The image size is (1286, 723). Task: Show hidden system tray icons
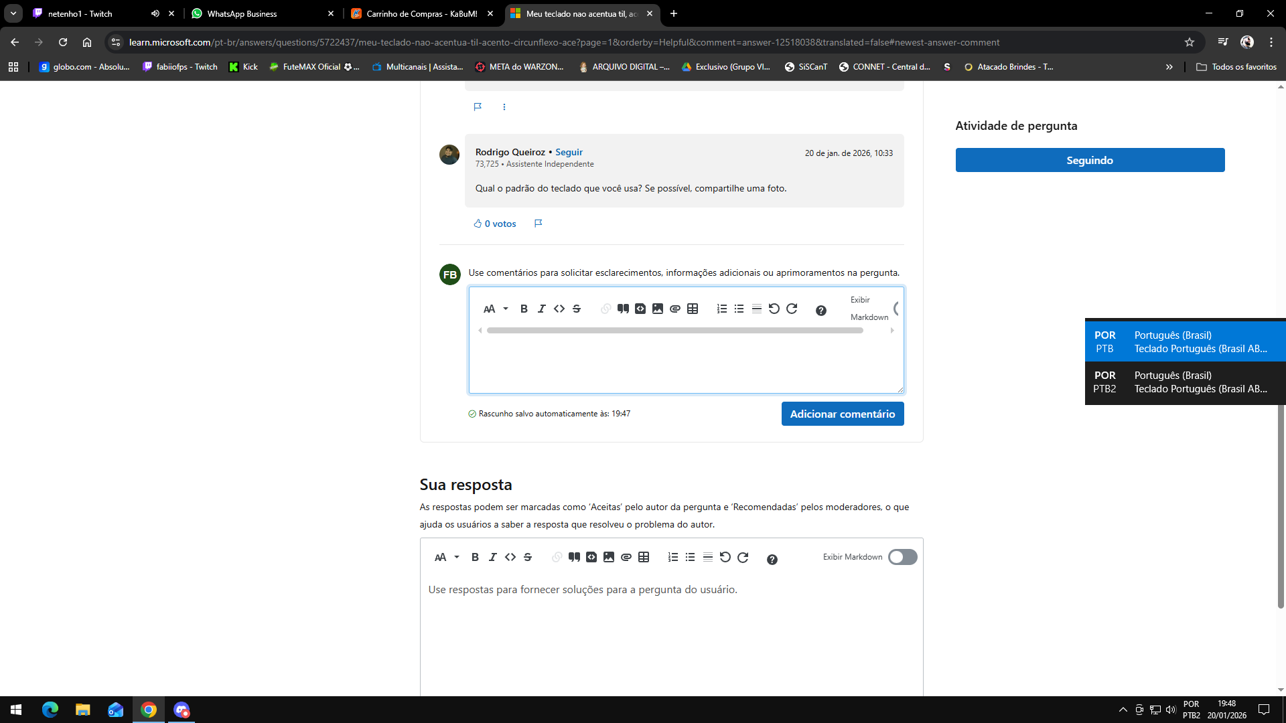(x=1123, y=710)
